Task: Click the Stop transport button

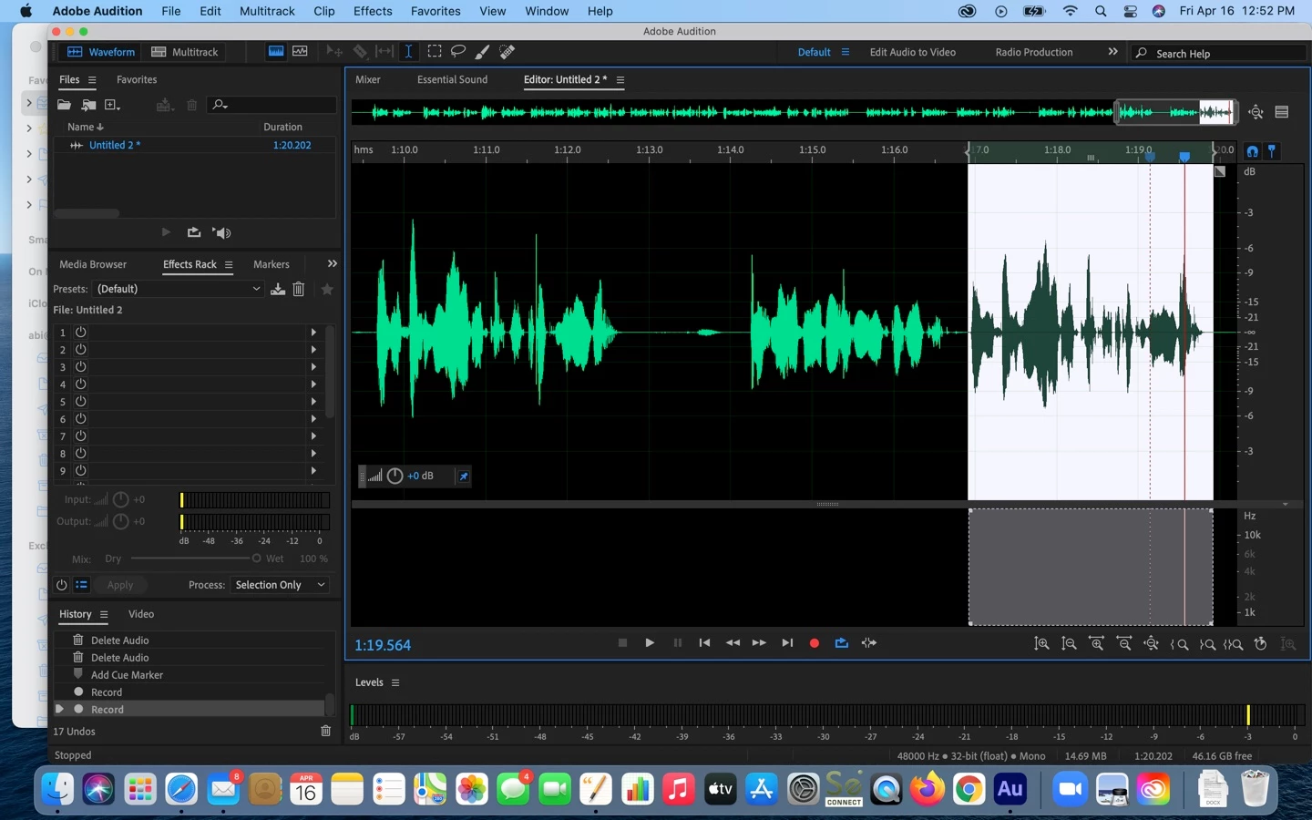Action: [x=622, y=643]
